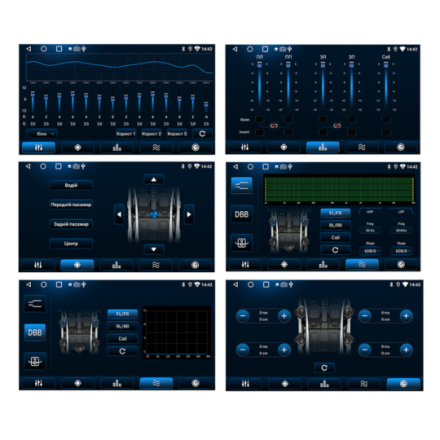This screenshot has width=440, height=440.
Task: Expand the HPF Slope 6DB/O dropdown
Action: pos(370,250)
